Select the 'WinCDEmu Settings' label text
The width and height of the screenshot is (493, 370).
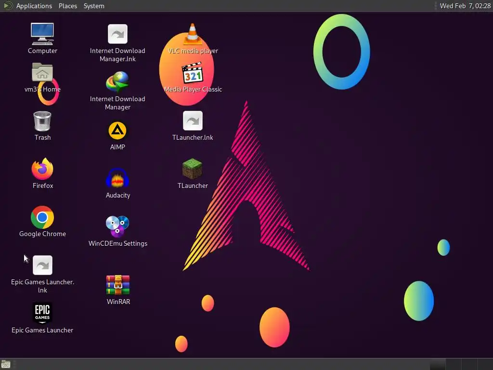pyautogui.click(x=118, y=243)
